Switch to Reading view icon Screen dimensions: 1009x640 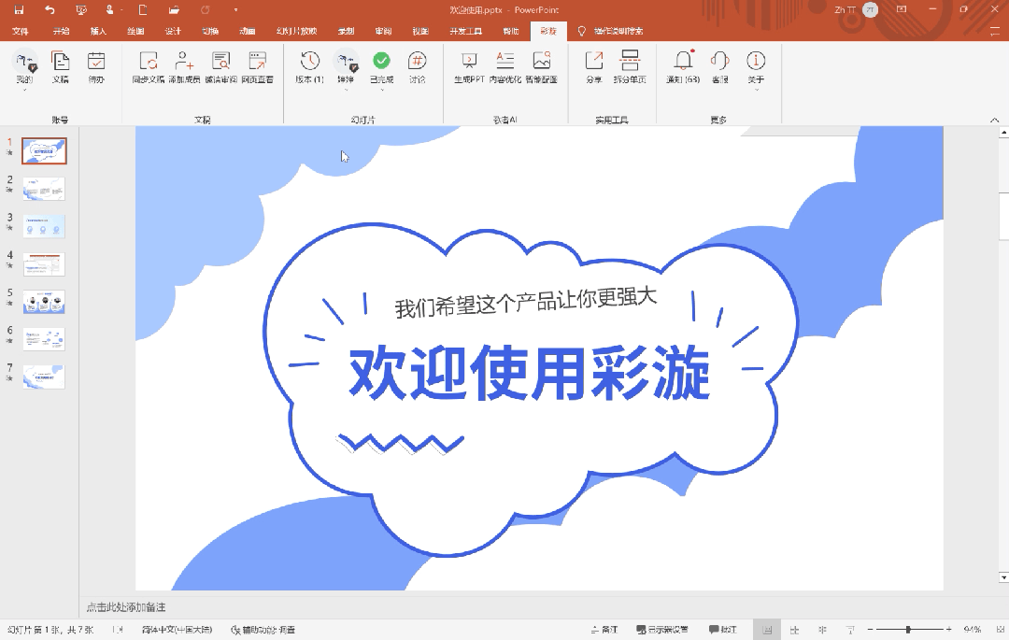[x=822, y=630]
